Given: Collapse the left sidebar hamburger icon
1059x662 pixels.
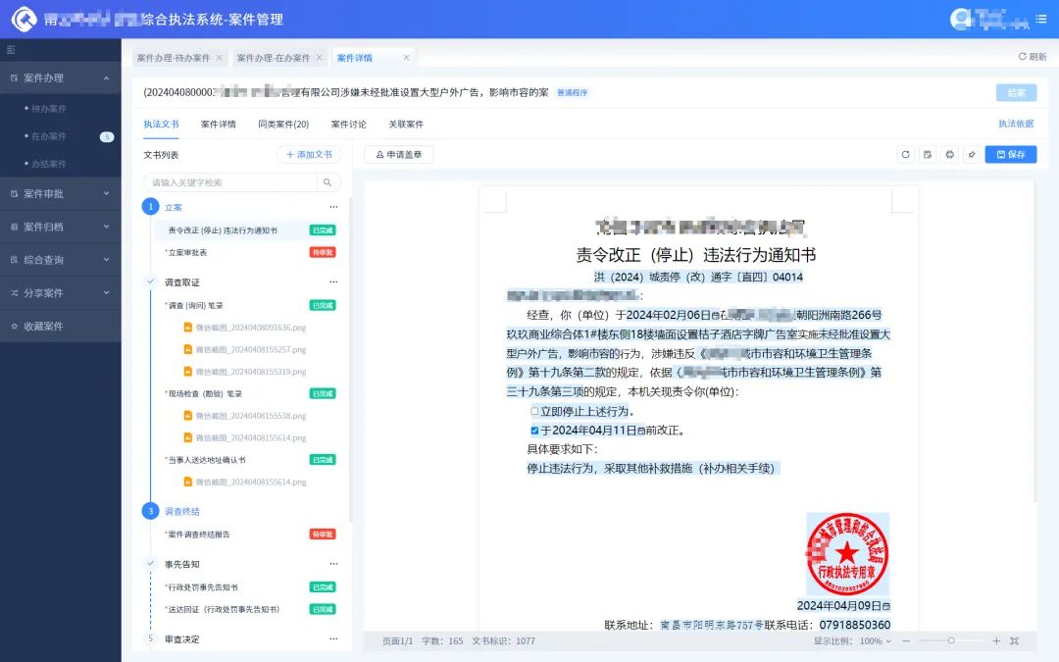Looking at the screenshot, I should [11, 49].
